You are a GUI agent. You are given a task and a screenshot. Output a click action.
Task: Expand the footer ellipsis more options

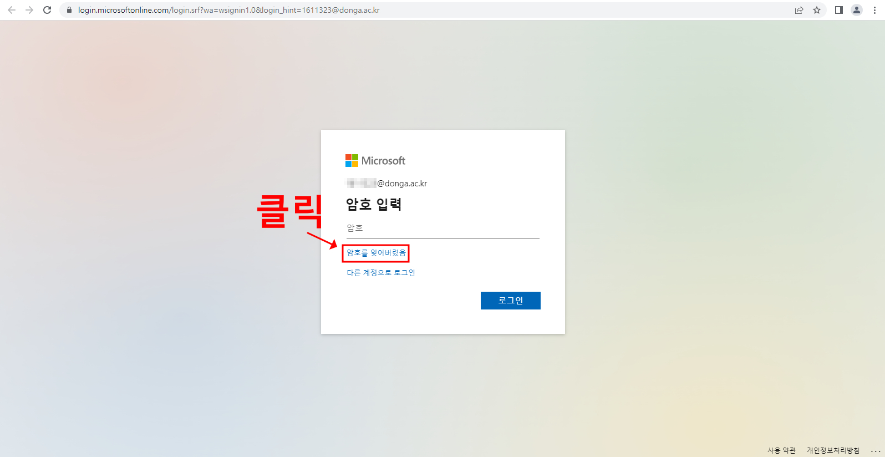coord(876,450)
